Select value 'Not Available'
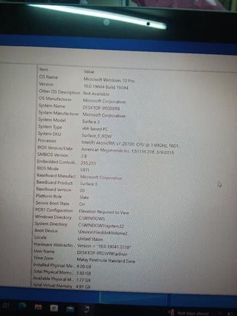 96,93
